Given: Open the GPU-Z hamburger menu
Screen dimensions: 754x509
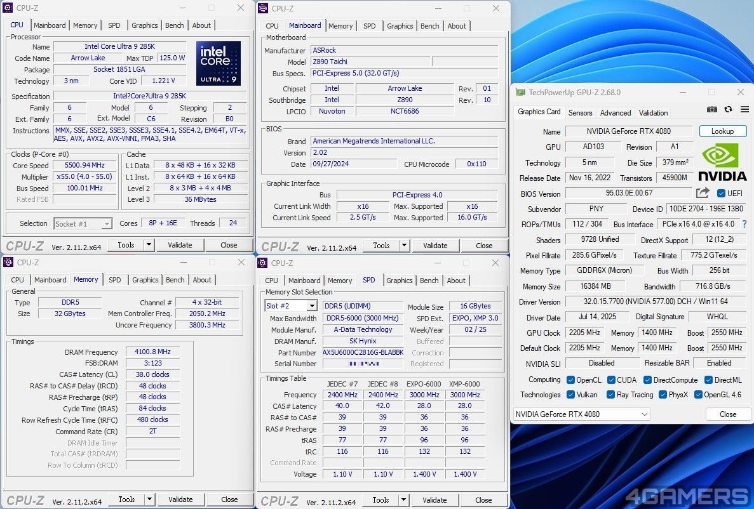Looking at the screenshot, I should [x=744, y=110].
